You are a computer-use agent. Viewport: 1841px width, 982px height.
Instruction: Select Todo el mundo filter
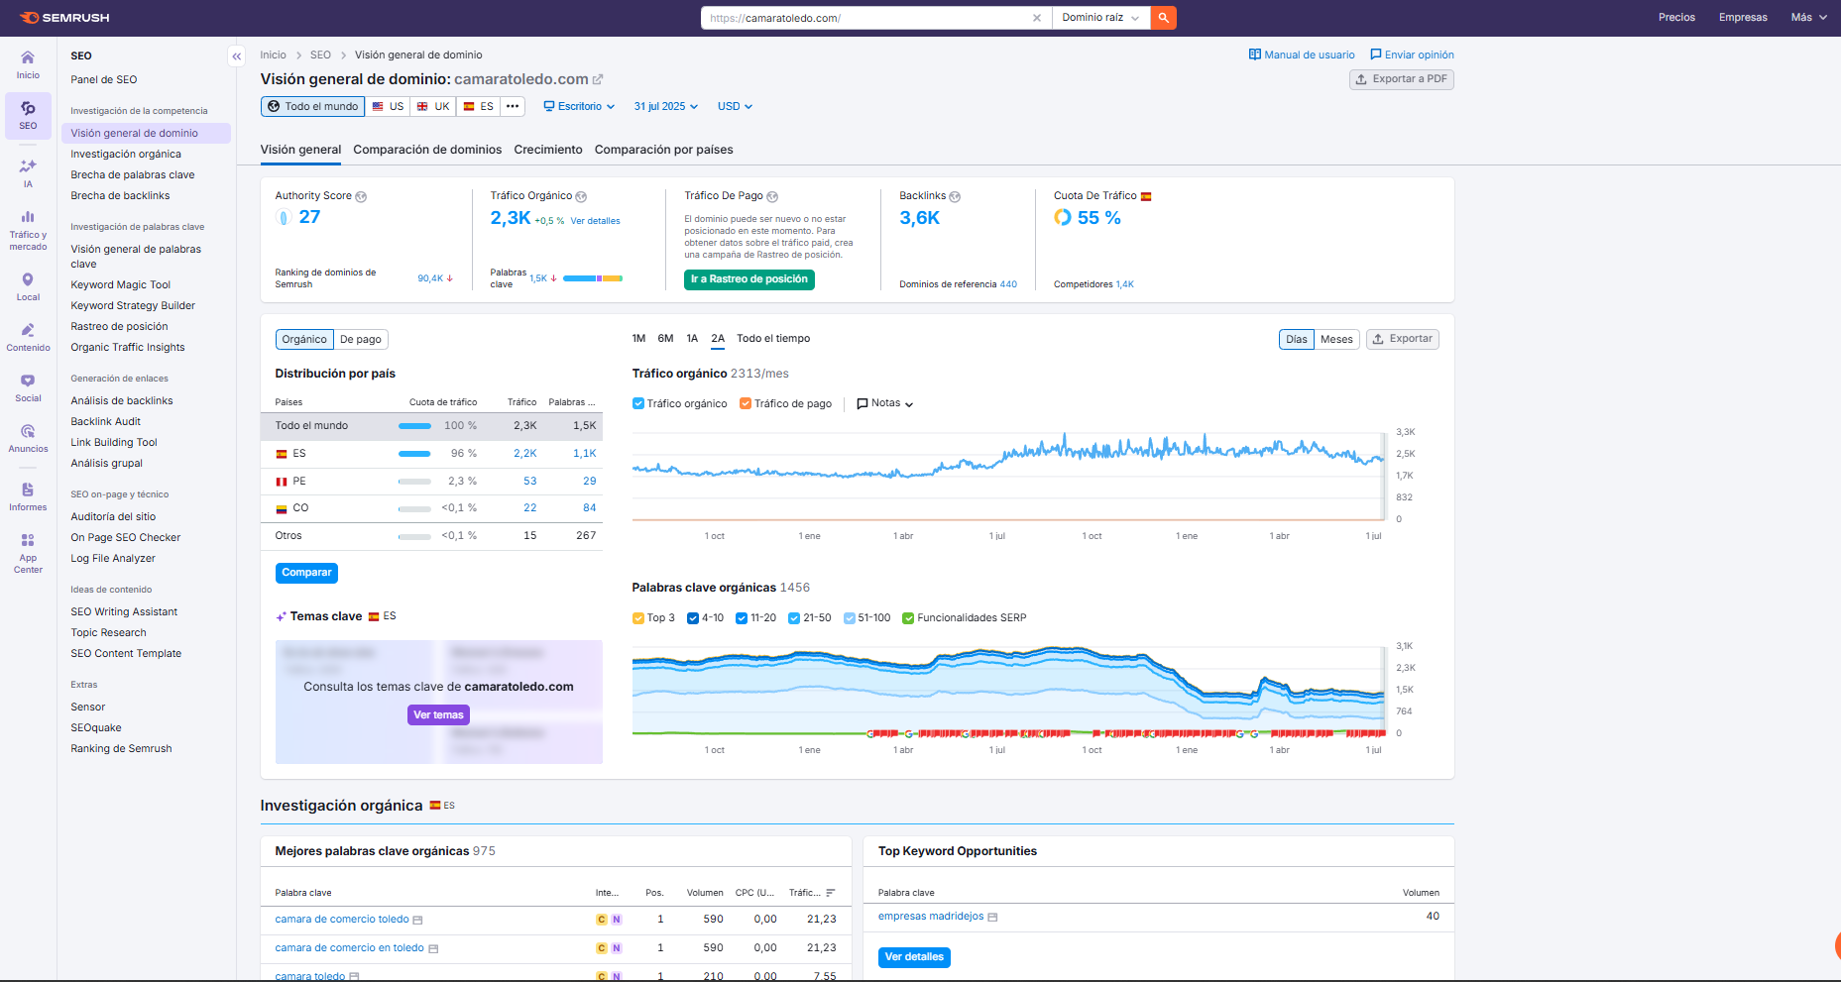click(312, 106)
